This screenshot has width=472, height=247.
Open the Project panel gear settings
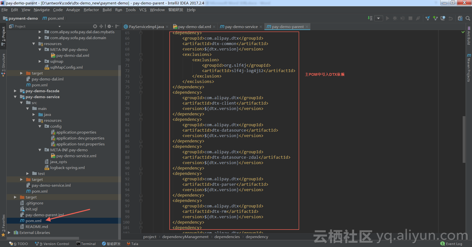(110, 26)
